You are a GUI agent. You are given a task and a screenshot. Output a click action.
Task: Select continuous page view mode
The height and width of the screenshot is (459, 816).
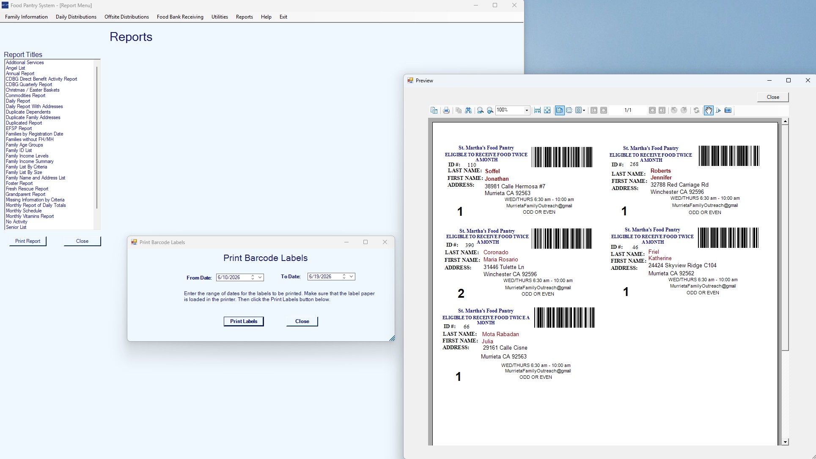[x=569, y=110]
